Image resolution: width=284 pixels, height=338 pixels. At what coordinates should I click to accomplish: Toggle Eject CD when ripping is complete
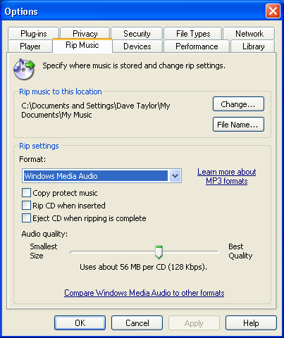[x=26, y=218]
